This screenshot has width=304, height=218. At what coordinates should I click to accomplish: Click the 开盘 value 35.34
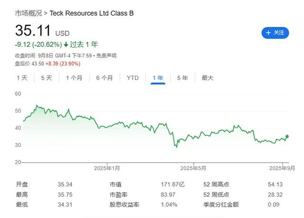(65, 184)
